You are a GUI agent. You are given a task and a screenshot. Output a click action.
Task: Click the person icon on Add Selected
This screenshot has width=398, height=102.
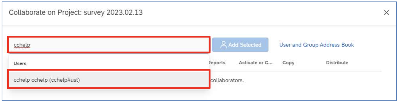coord(224,45)
